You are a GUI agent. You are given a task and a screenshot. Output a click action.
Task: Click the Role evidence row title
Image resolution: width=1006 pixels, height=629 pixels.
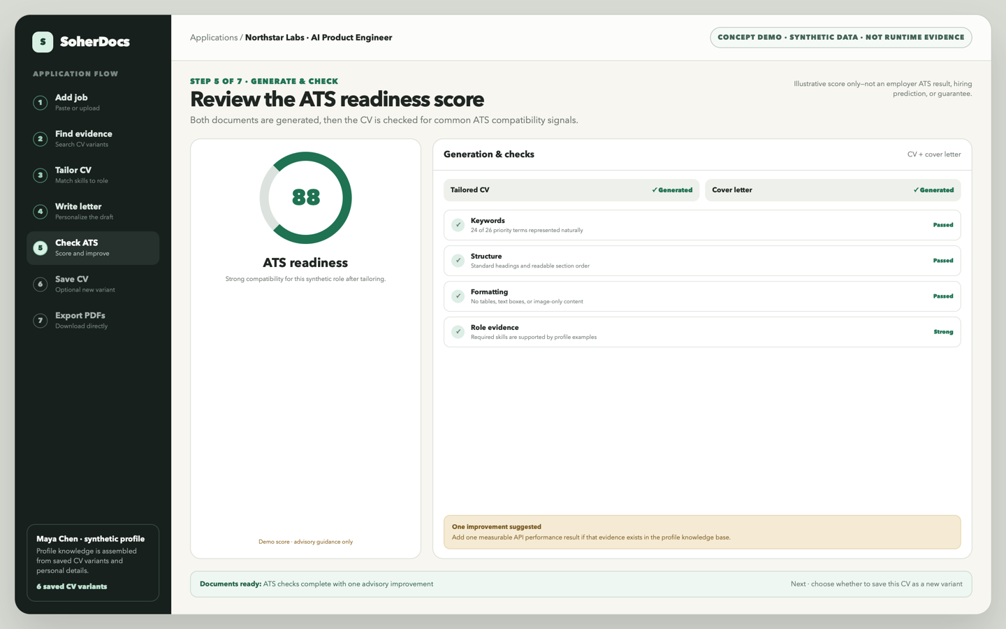(495, 328)
